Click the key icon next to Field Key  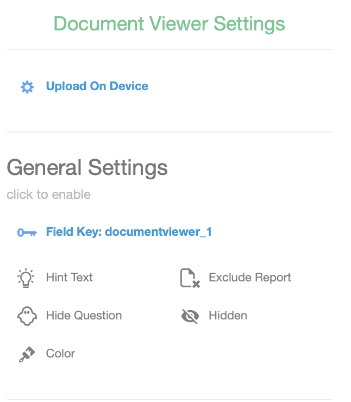27,233
